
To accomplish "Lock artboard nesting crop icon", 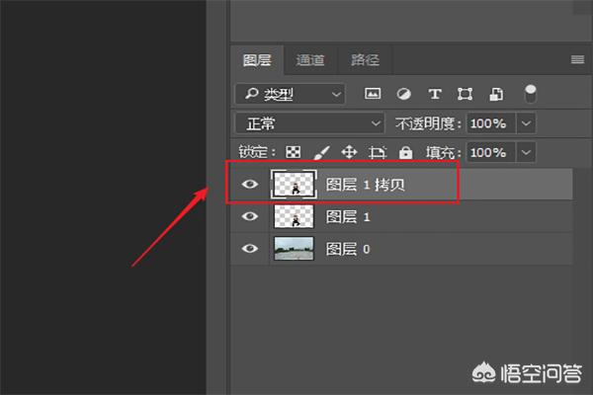I will coord(378,152).
